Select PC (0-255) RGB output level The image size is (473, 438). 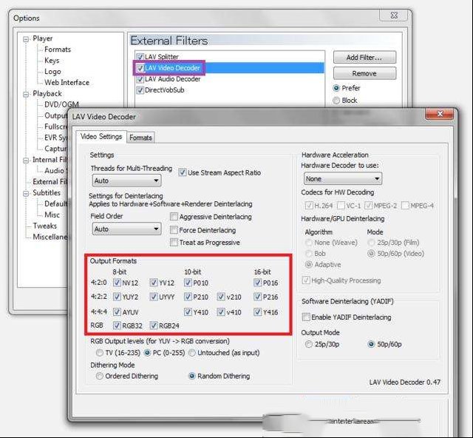147,352
